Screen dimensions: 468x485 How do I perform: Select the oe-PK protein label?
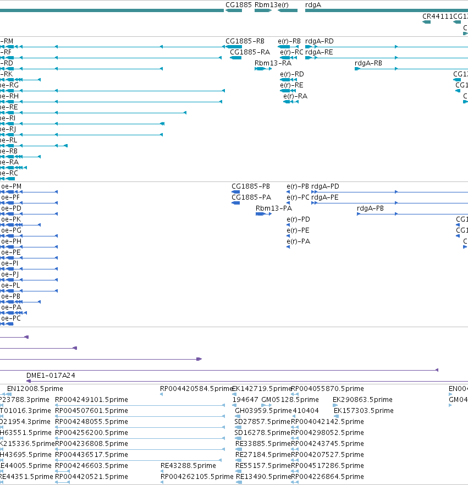point(11,219)
